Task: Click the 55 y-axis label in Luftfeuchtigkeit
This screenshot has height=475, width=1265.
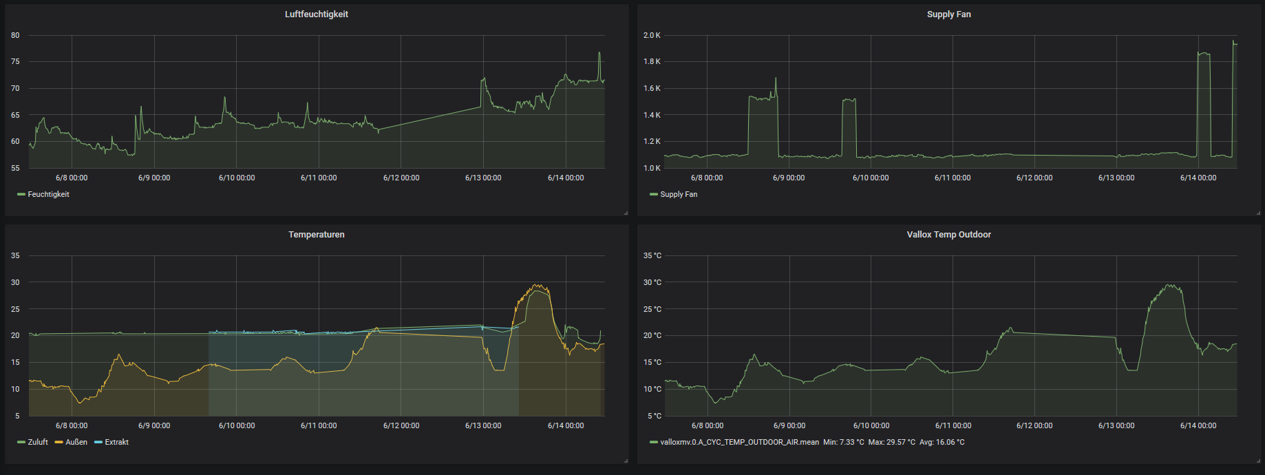Action: click(x=15, y=168)
